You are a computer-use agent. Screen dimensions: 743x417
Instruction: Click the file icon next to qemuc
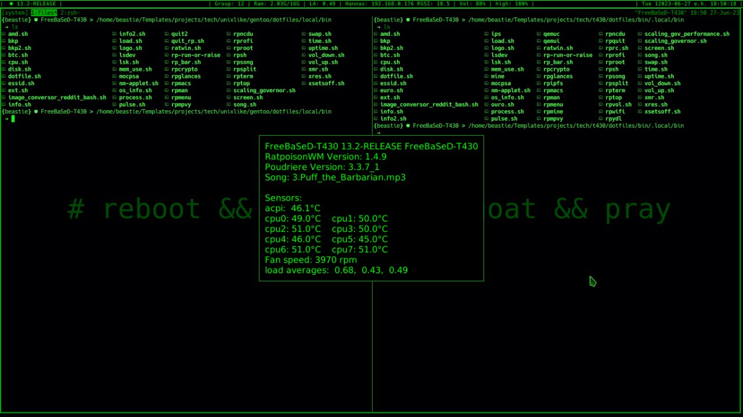[x=539, y=34]
